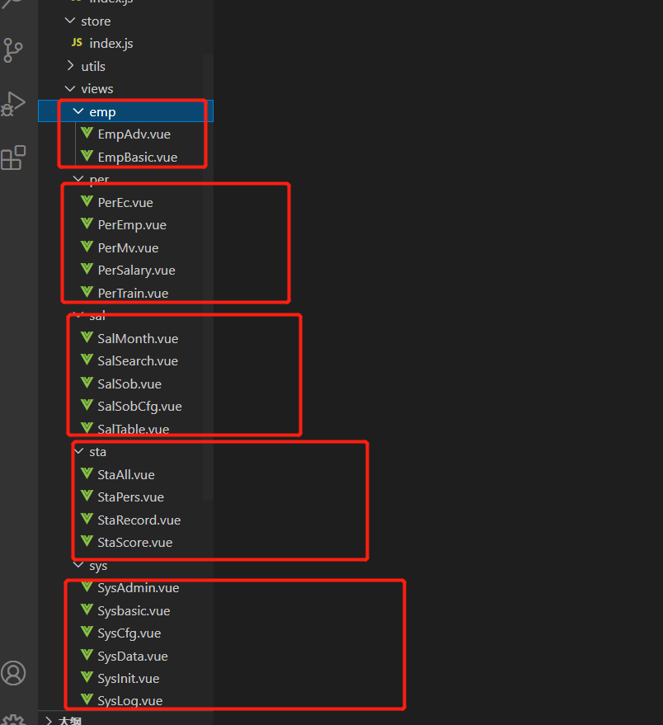Image resolution: width=663 pixels, height=725 pixels.
Task: Click the Vue icon beside SalMonth.vue
Action: click(x=87, y=337)
